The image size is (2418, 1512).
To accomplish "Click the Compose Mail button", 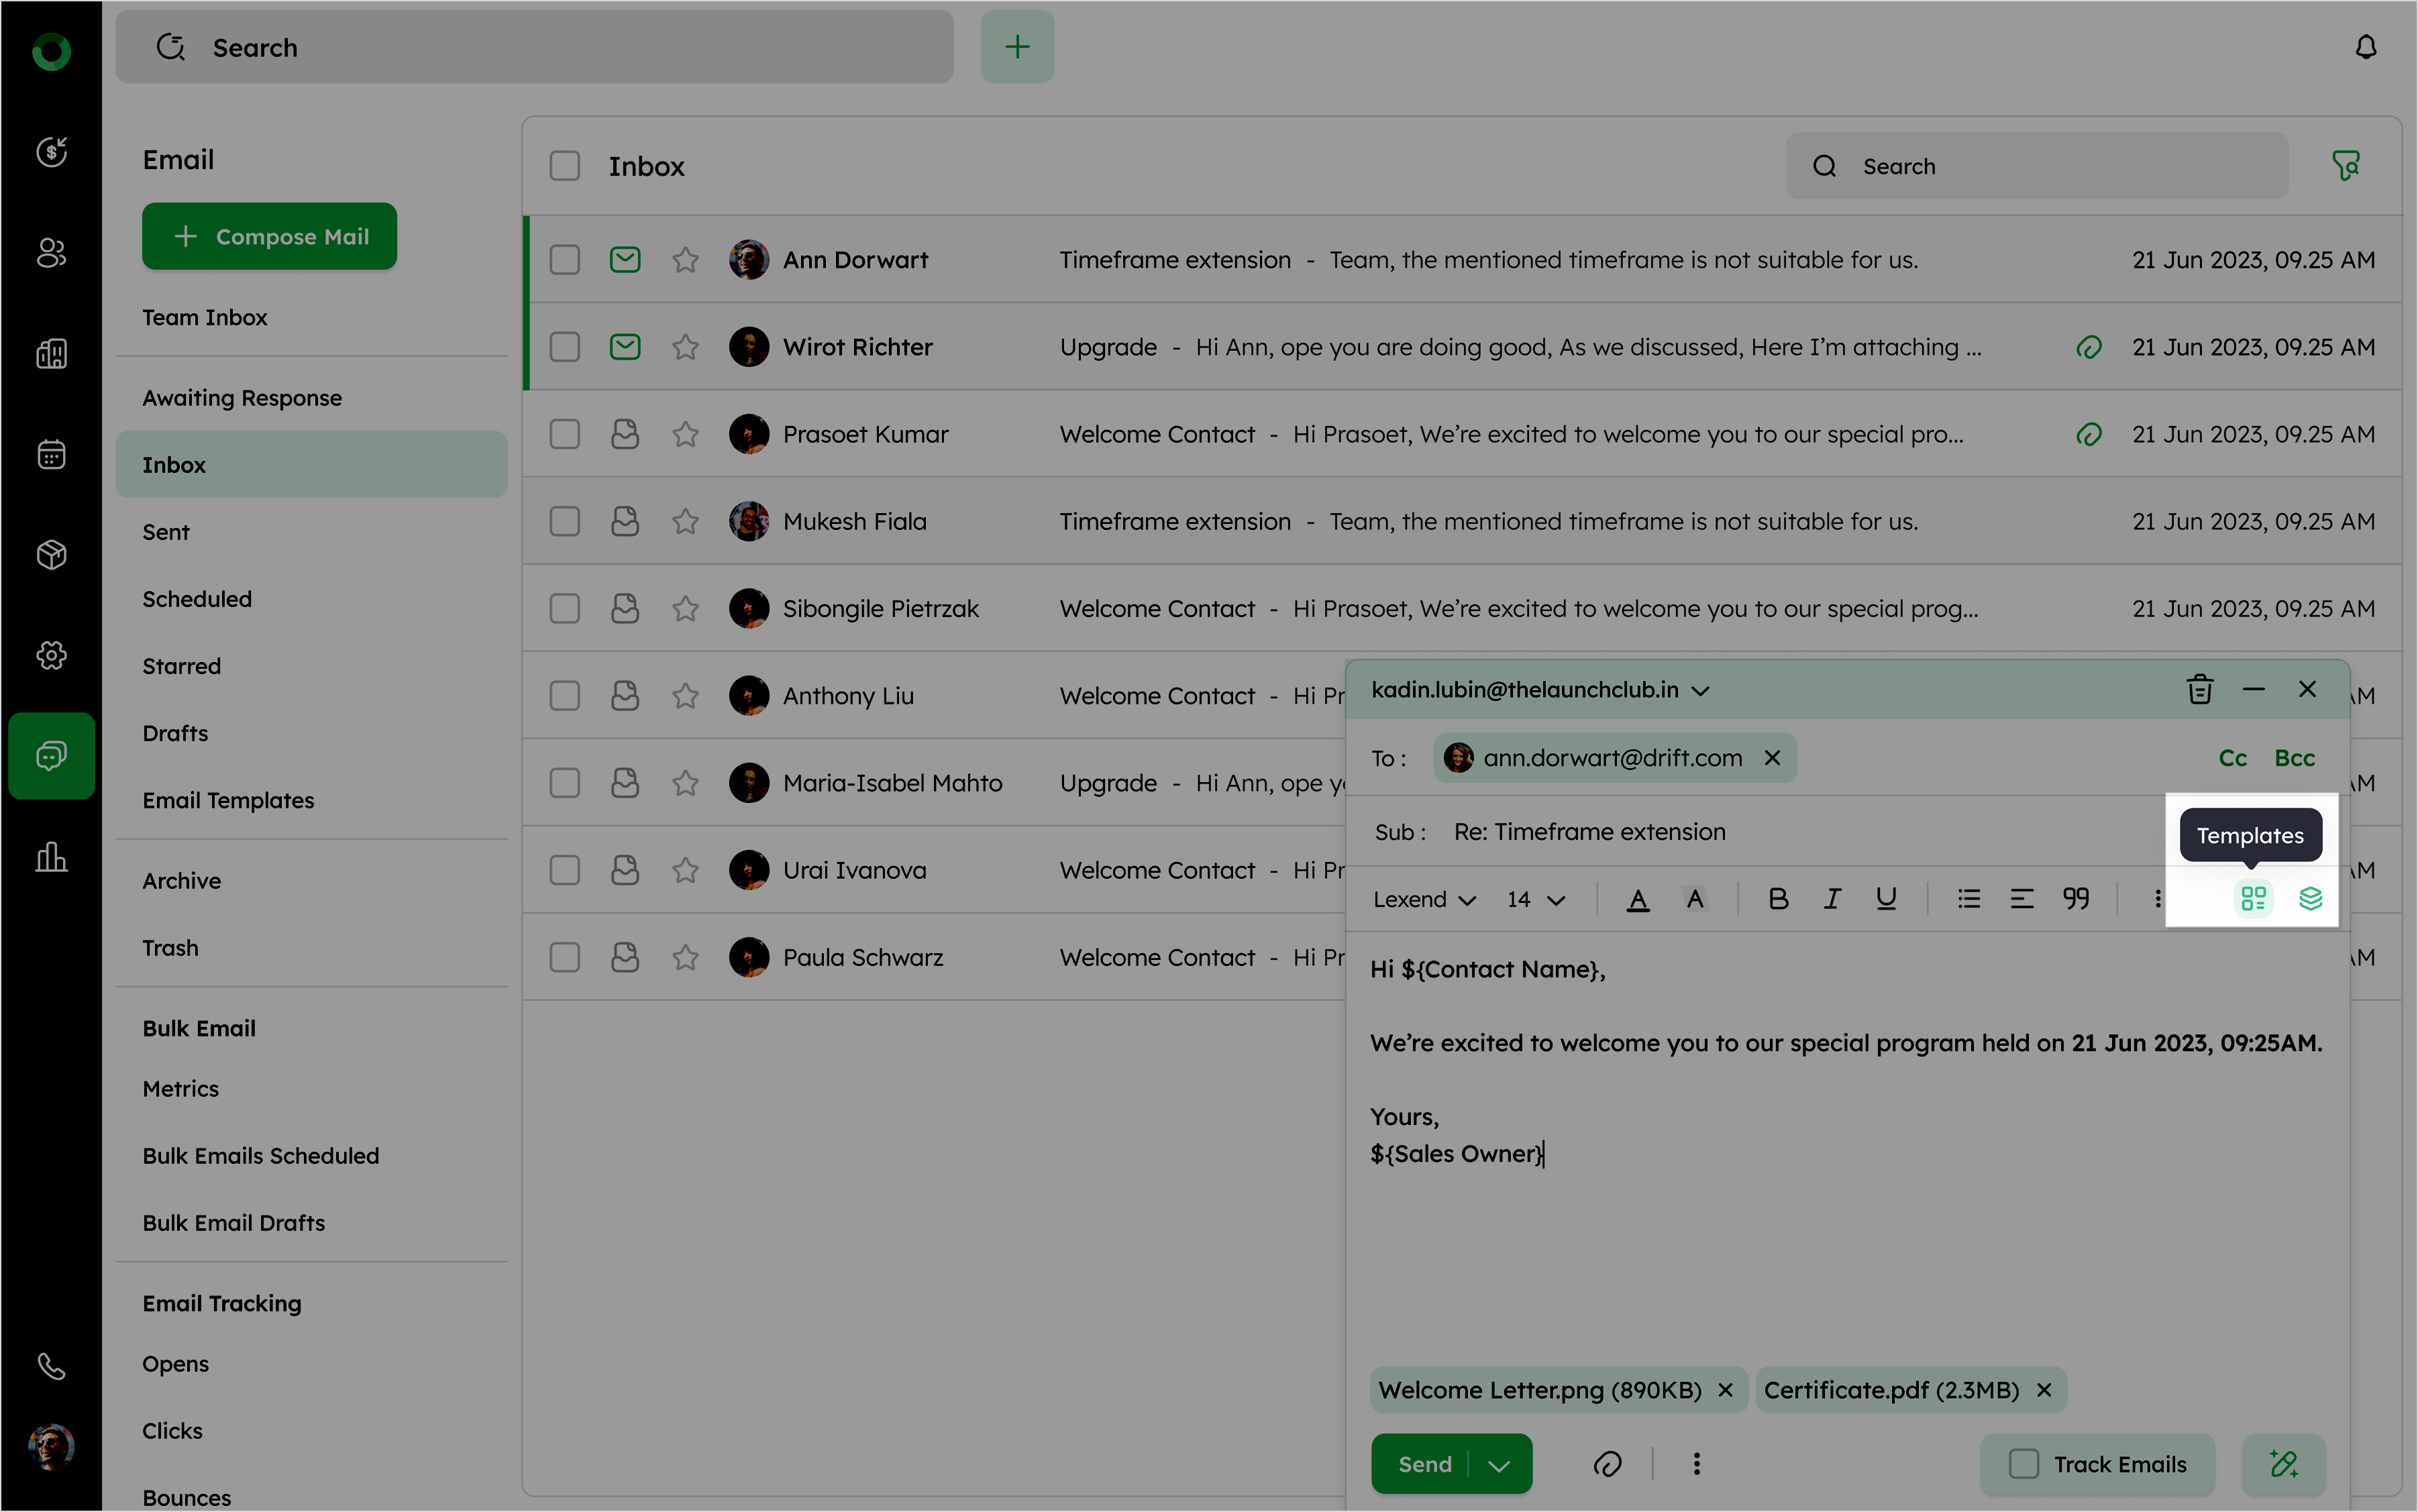I will pos(270,236).
